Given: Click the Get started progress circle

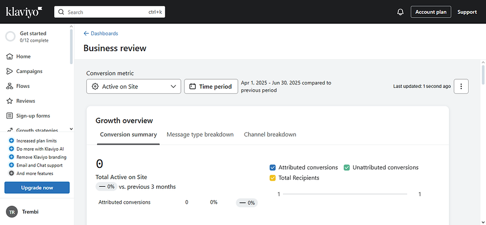Looking at the screenshot, I should click(x=10, y=37).
